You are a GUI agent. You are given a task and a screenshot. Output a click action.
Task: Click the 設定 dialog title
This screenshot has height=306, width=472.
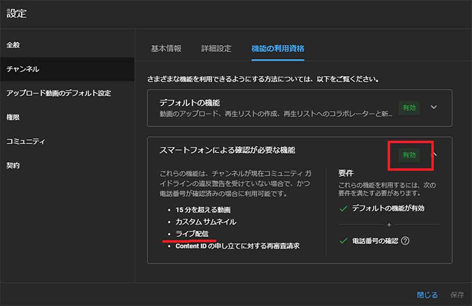click(17, 14)
